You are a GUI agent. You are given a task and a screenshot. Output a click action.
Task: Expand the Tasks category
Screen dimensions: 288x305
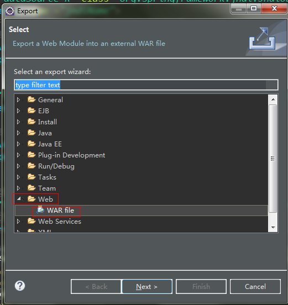coord(18,177)
